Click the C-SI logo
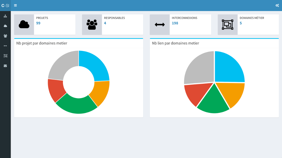The image size is (282, 158). coord(5,5)
